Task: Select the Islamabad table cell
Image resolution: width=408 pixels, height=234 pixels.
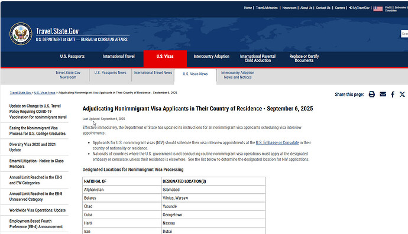Action: (213, 190)
